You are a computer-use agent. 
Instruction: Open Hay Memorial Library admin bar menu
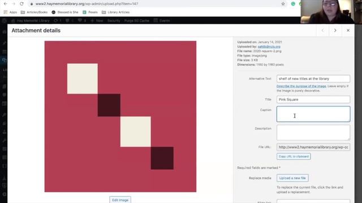(x=31, y=21)
